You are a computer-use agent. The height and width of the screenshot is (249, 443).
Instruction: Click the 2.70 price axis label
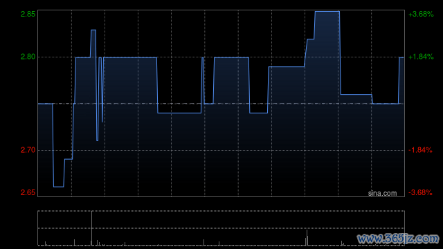[28, 150]
